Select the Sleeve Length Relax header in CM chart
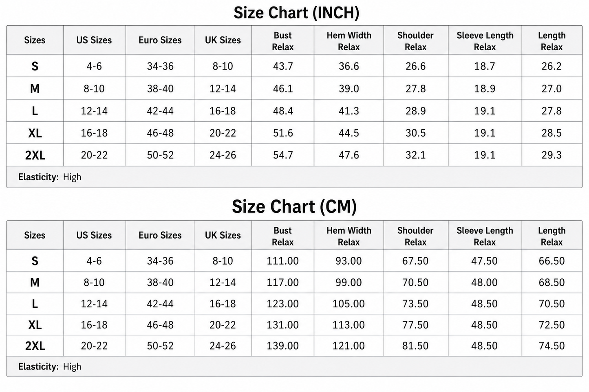Image resolution: width=589 pixels, height=392 pixels. (485, 236)
